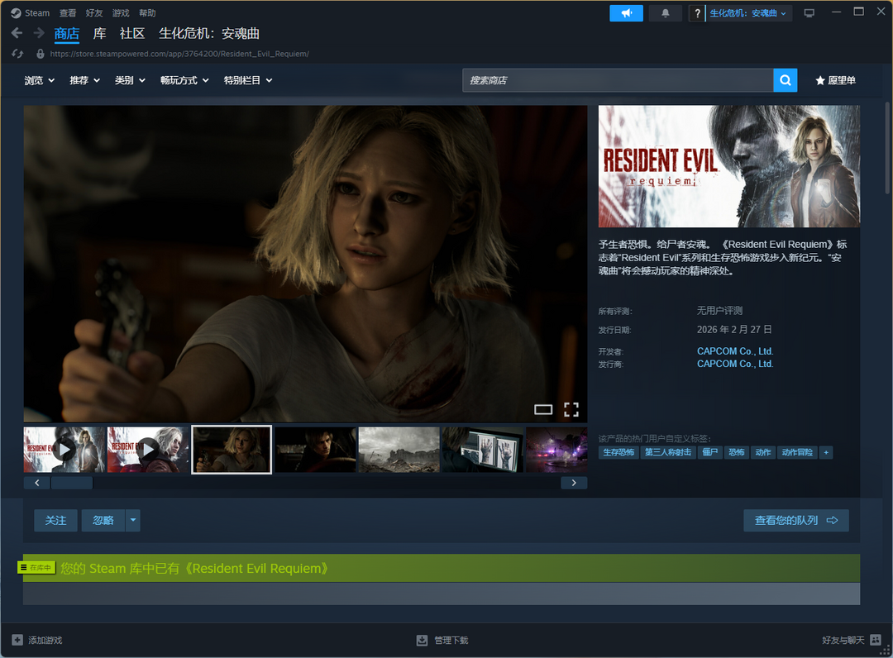Switch to the 库 library tab

click(99, 33)
